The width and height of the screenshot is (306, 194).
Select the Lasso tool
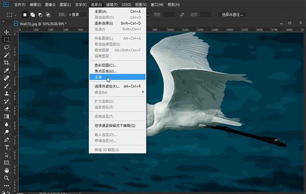point(7,47)
